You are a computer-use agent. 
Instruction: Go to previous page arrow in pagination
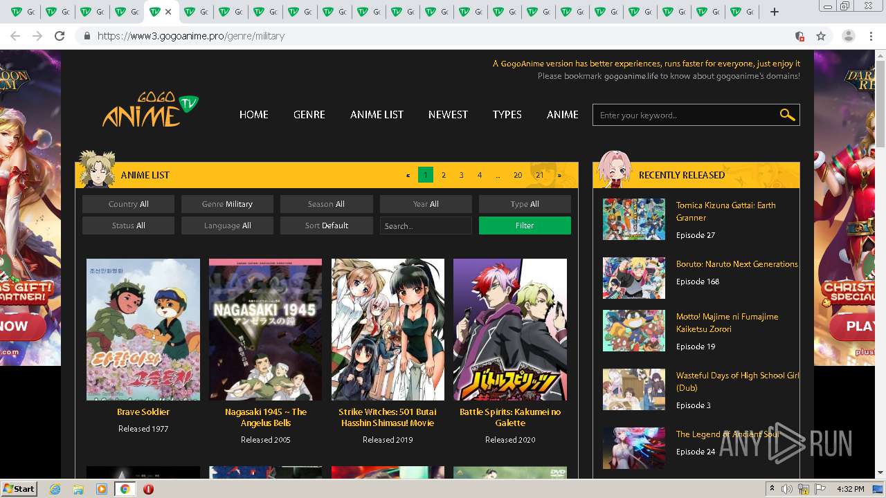pos(408,176)
